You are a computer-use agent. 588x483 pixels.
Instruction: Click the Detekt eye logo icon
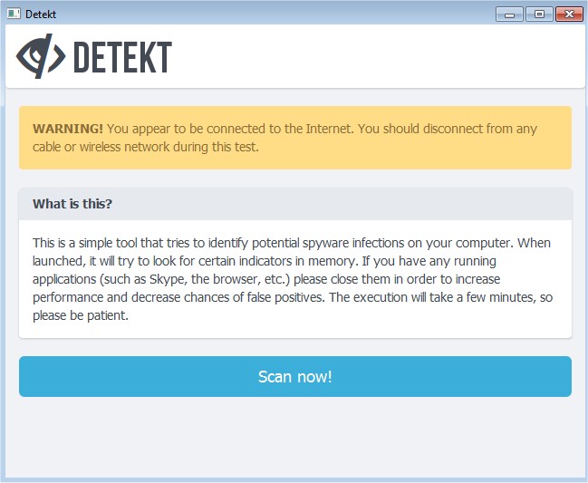[x=40, y=57]
